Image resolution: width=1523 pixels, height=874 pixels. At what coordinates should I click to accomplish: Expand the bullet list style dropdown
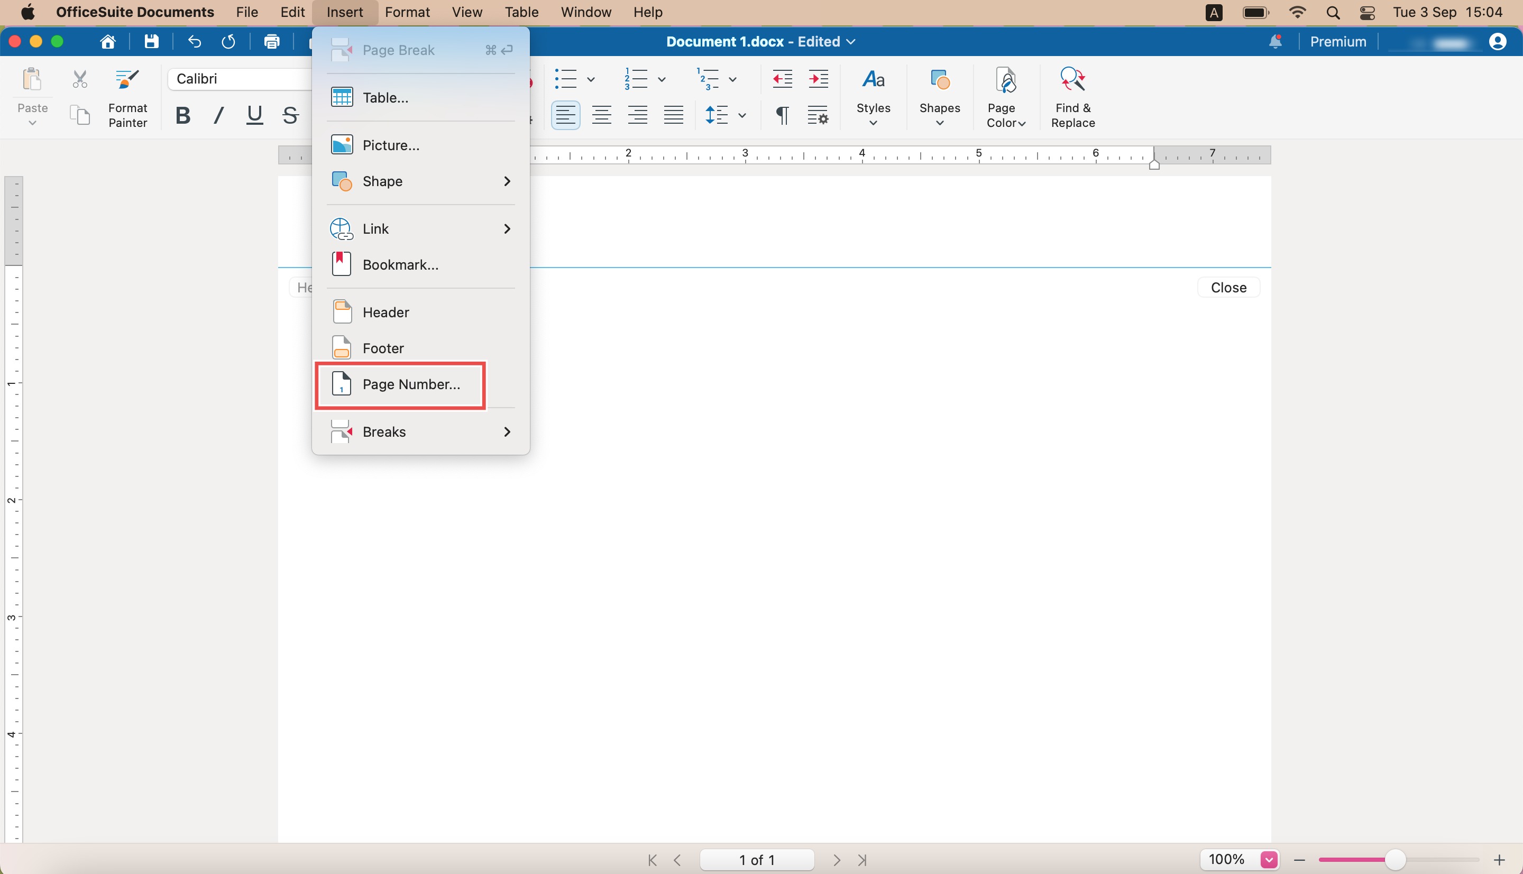pos(591,79)
